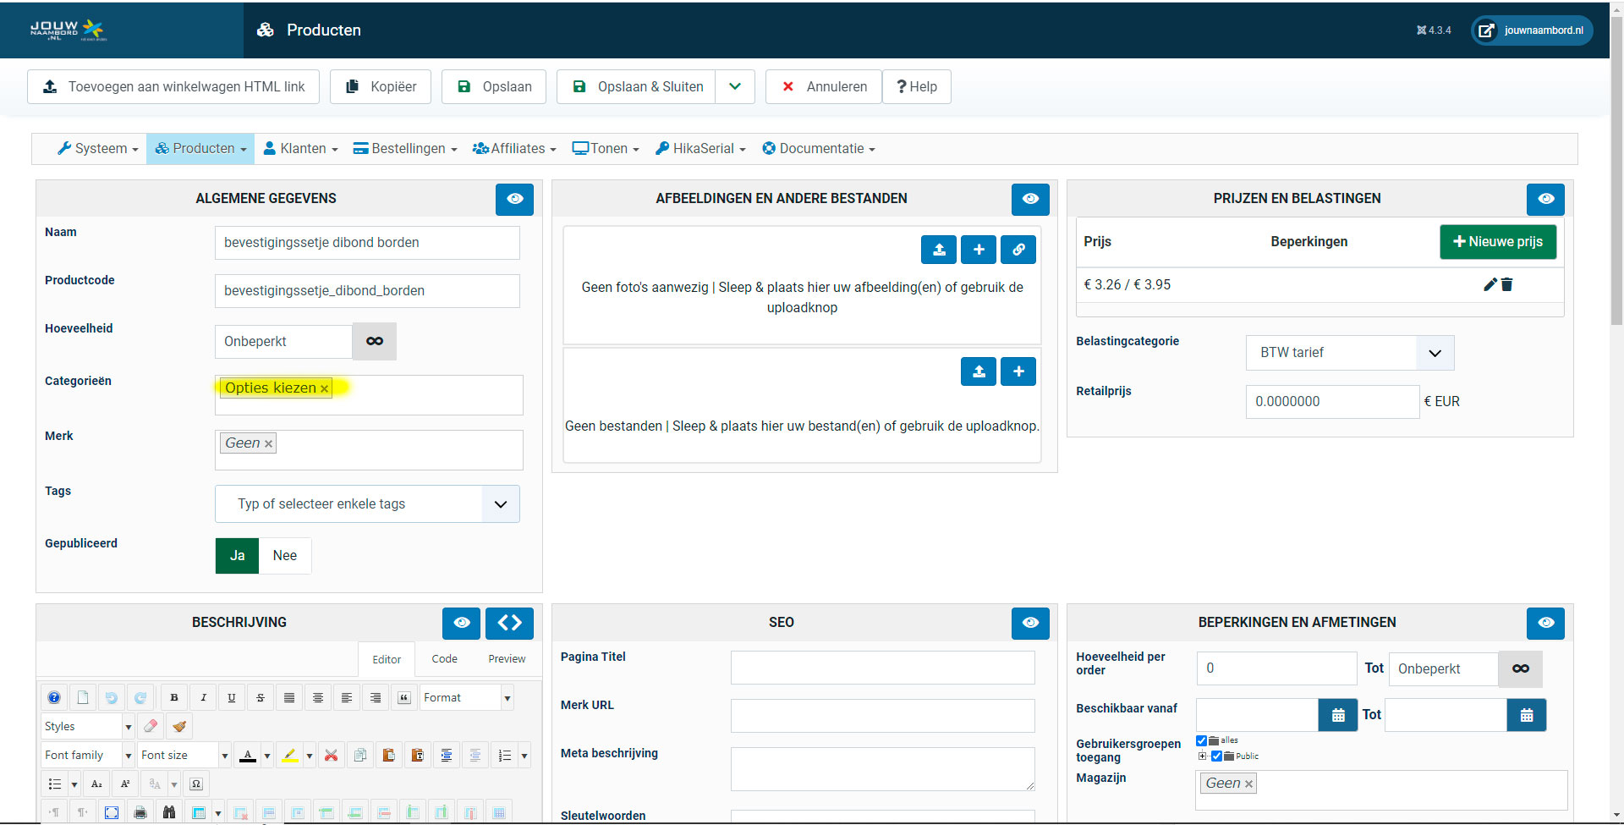Open the Systeem menu
This screenshot has height=825, width=1624.
pos(97,149)
